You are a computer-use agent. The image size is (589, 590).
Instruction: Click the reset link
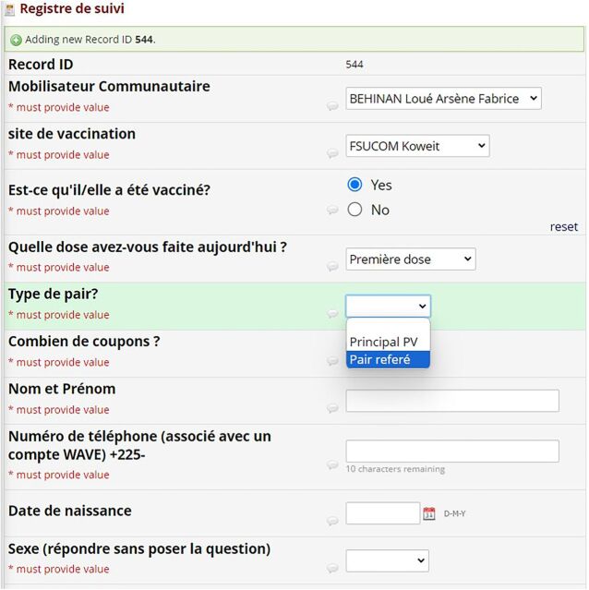563,227
